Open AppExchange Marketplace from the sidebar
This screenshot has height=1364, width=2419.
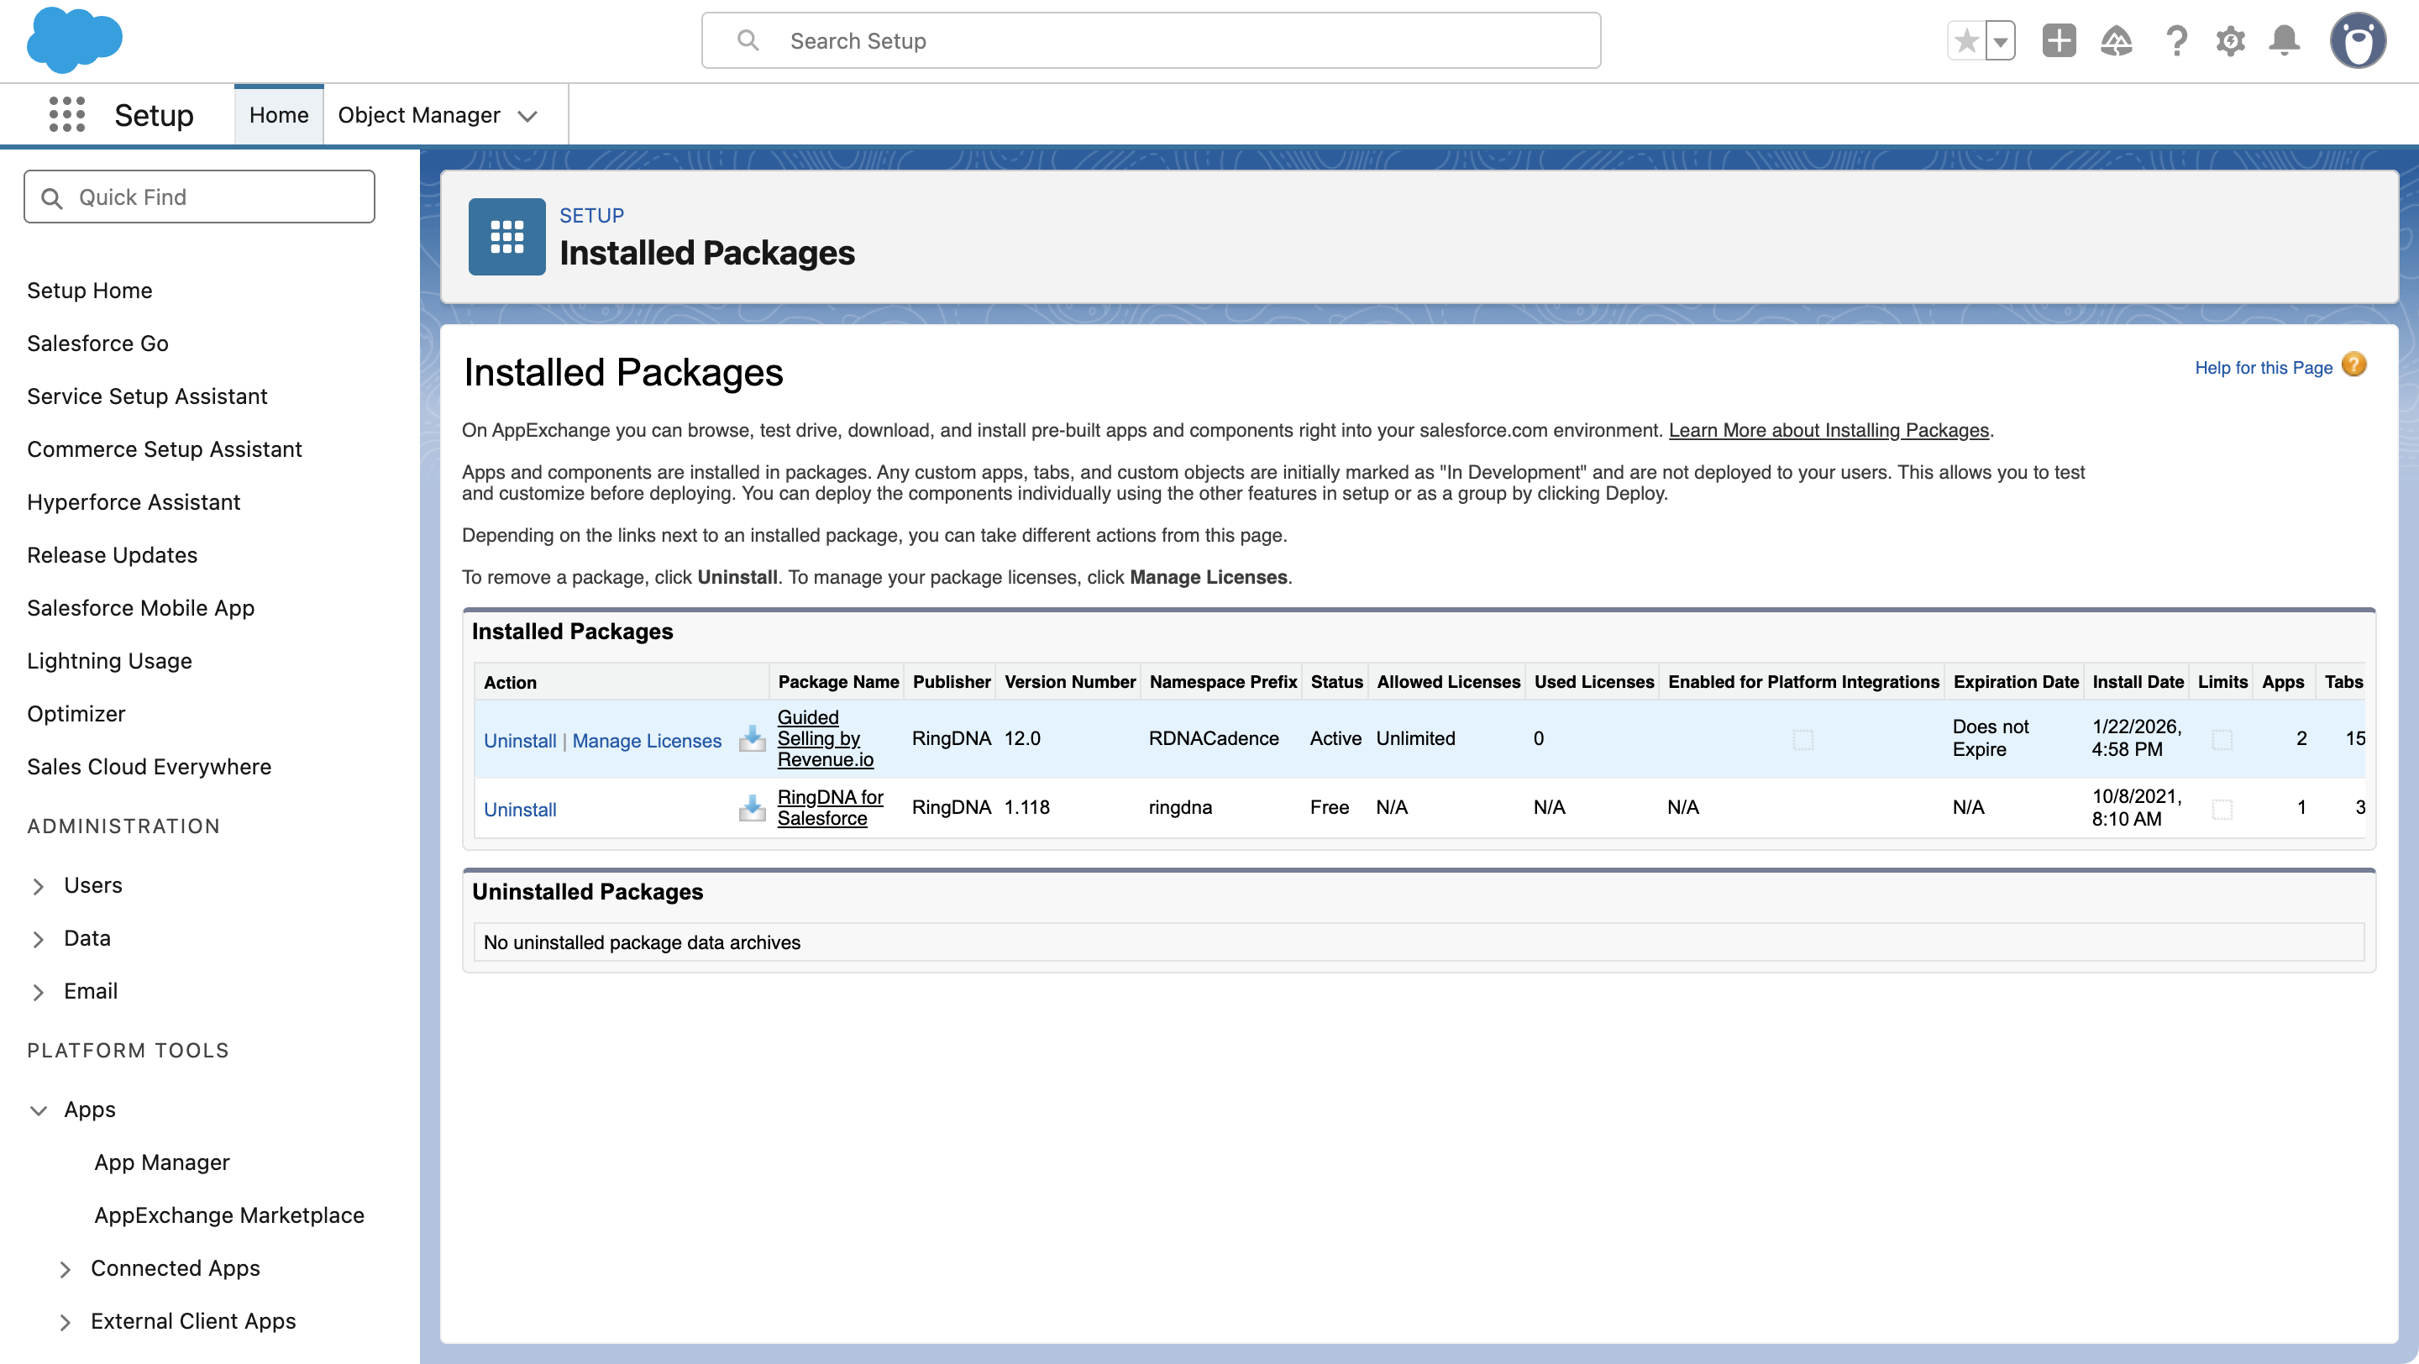point(229,1214)
